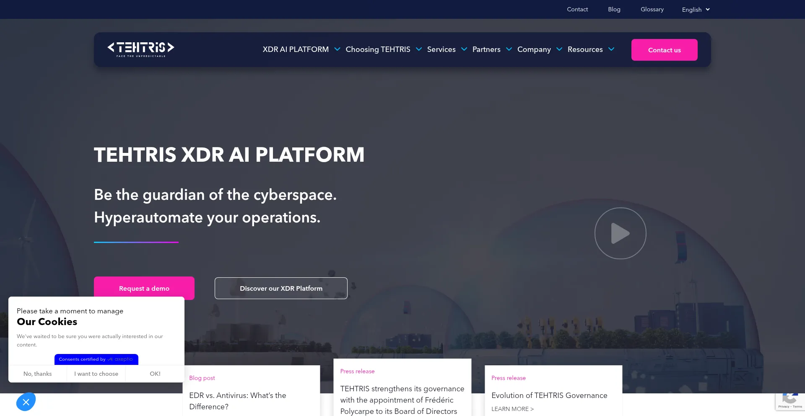Viewport: 805px width, 416px height.
Task: Open the Services dropdown chevron
Action: click(x=464, y=49)
